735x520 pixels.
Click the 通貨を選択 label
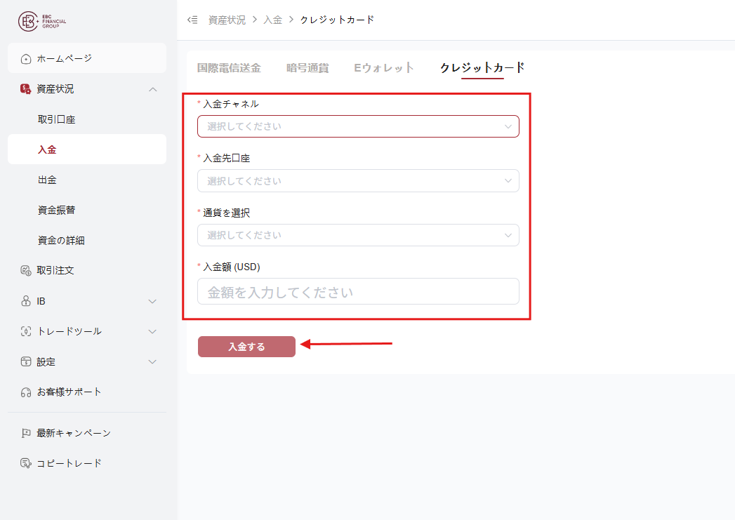click(x=227, y=213)
